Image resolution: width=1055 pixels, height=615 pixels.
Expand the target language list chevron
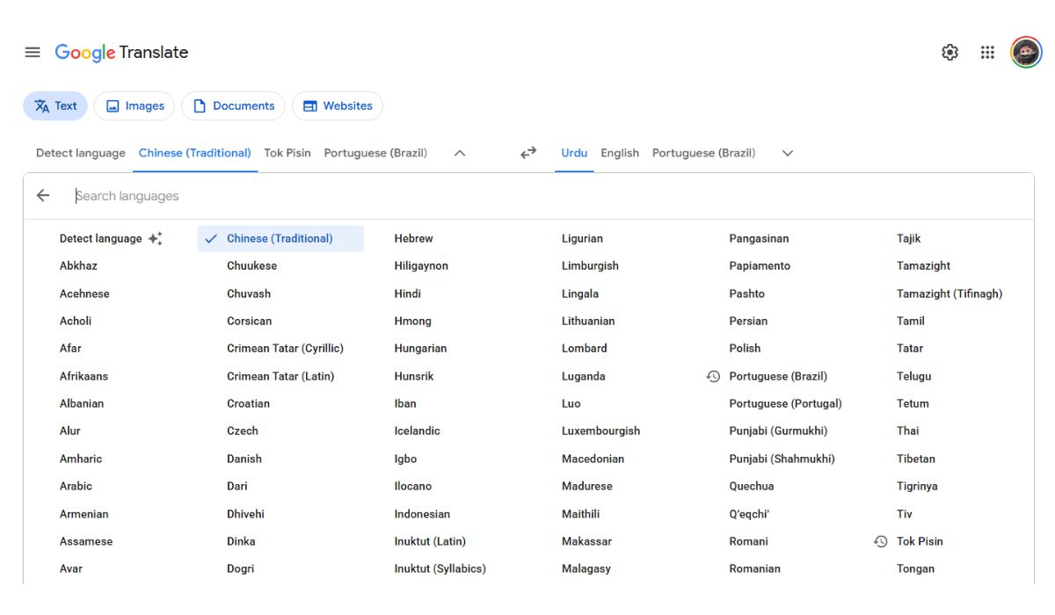coord(788,153)
